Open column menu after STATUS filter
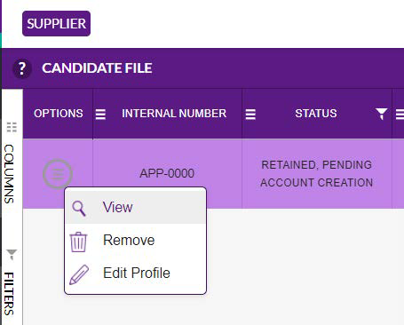This screenshot has width=404, height=325. click(400, 114)
